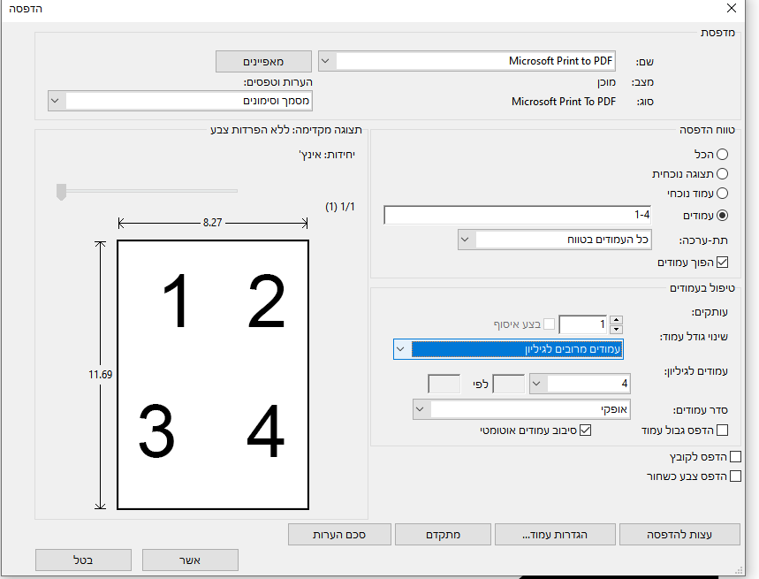Screen dimensions: 759x579
Task: Click the מתקדם (Advanced) button
Action: coord(443,535)
